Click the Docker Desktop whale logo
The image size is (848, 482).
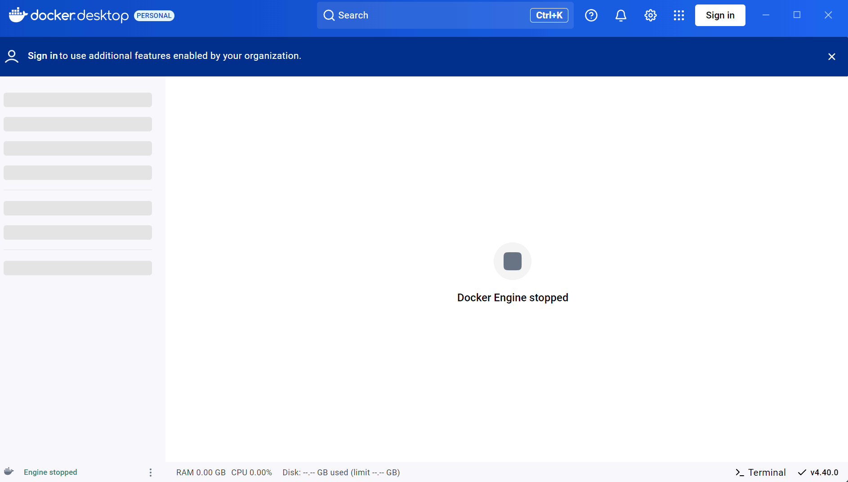tap(18, 15)
